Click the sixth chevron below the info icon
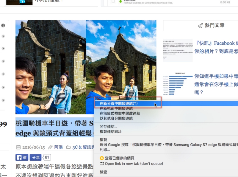 3,100
